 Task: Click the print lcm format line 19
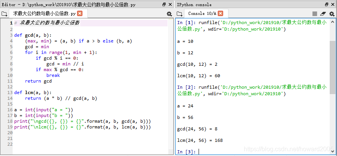[x=82, y=127]
